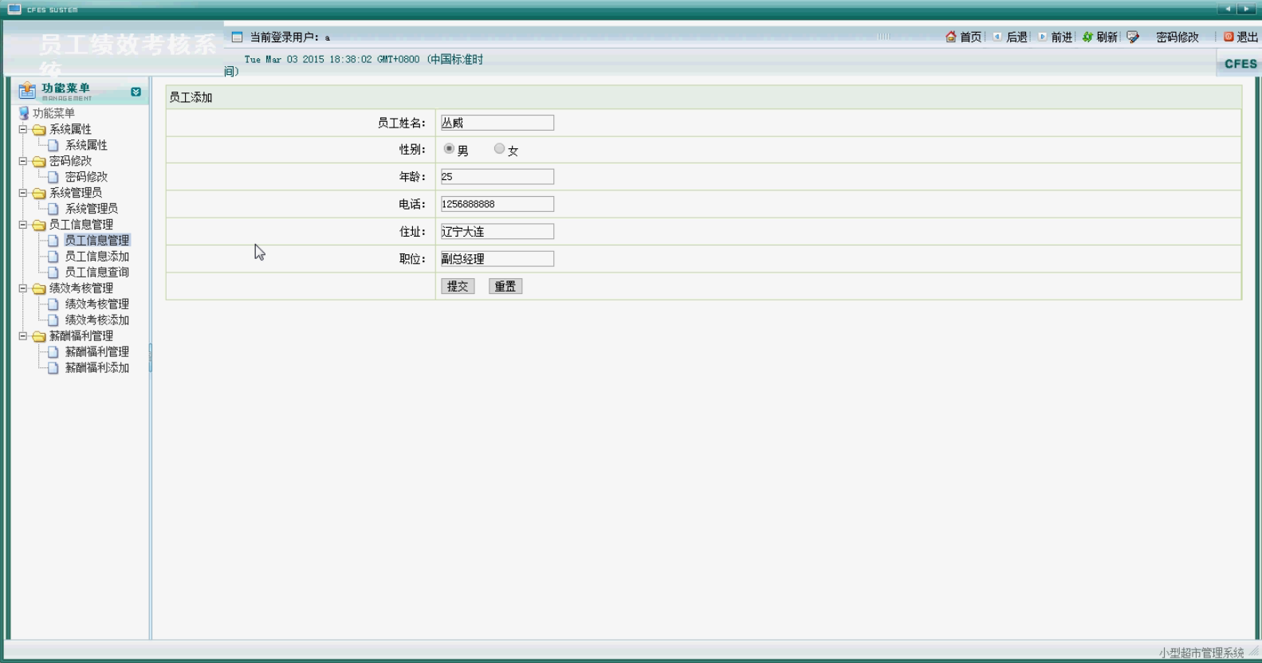Click the page icon beside 绩效考核添加
Viewport: 1262px width, 663px height.
point(53,320)
